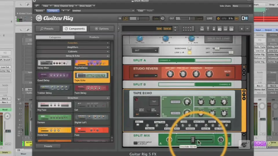Toggle the Compare button
This screenshot has height=156, width=278.
53,11
